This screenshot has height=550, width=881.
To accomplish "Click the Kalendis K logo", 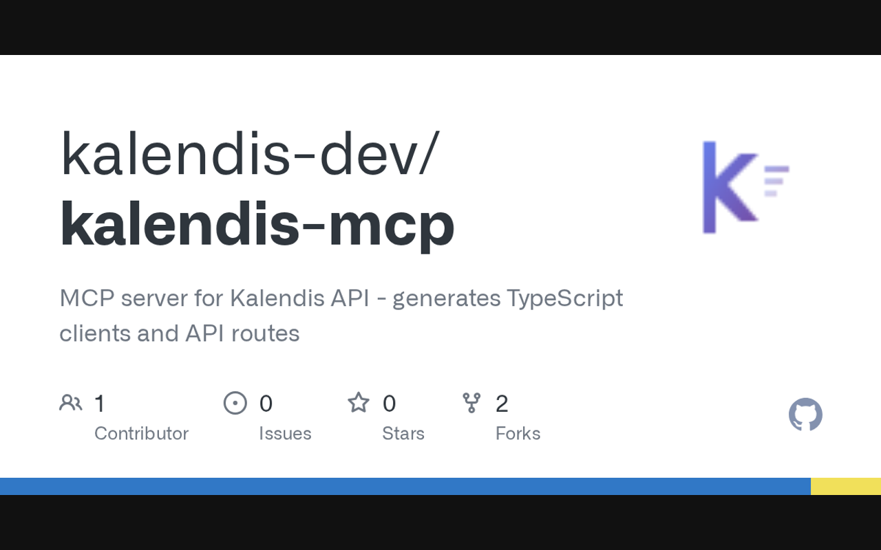I will pos(745,187).
